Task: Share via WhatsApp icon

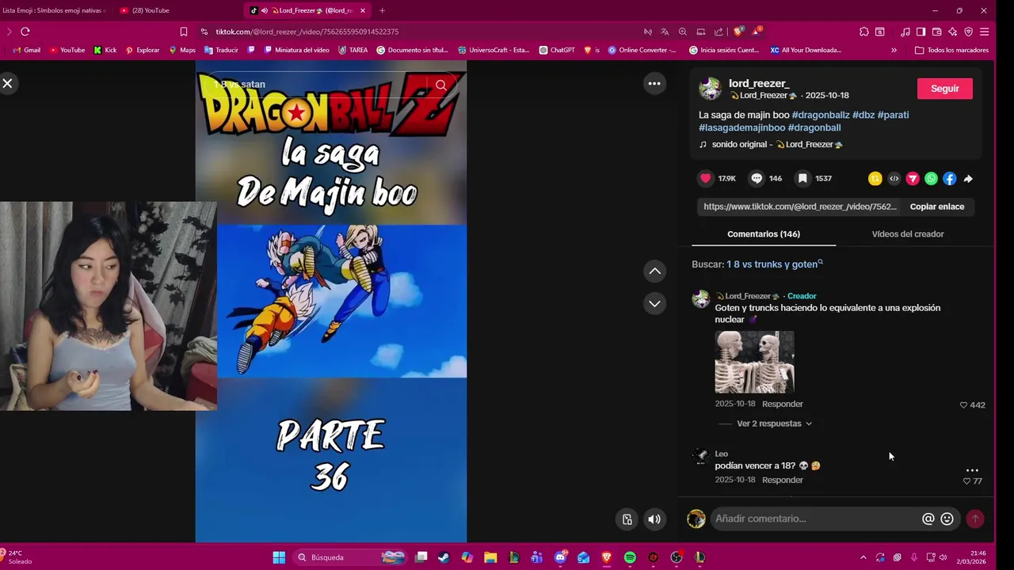Action: tap(931, 179)
